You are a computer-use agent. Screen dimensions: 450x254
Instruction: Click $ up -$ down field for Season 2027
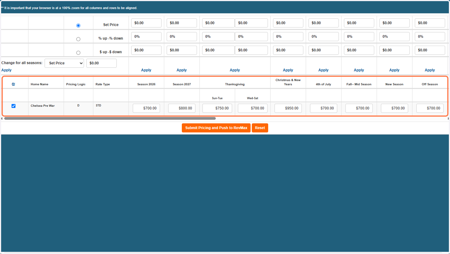pos(182,50)
